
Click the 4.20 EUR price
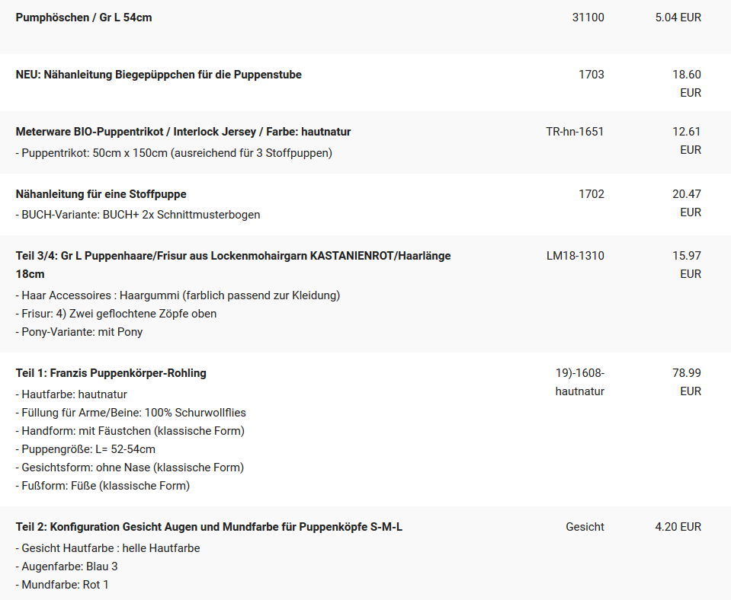(x=678, y=527)
